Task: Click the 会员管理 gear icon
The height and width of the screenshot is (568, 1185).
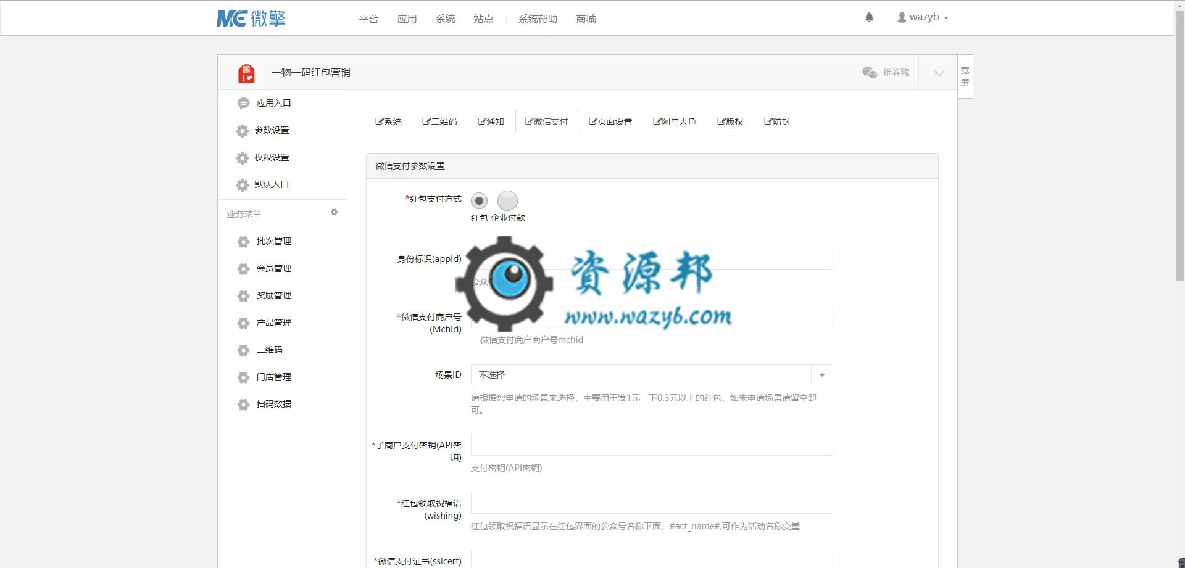Action: pos(244,269)
